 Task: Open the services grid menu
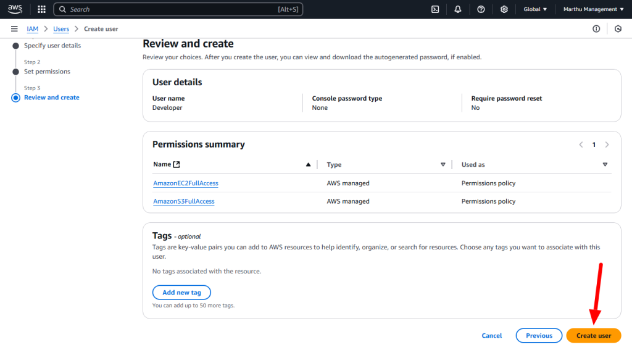pos(41,9)
